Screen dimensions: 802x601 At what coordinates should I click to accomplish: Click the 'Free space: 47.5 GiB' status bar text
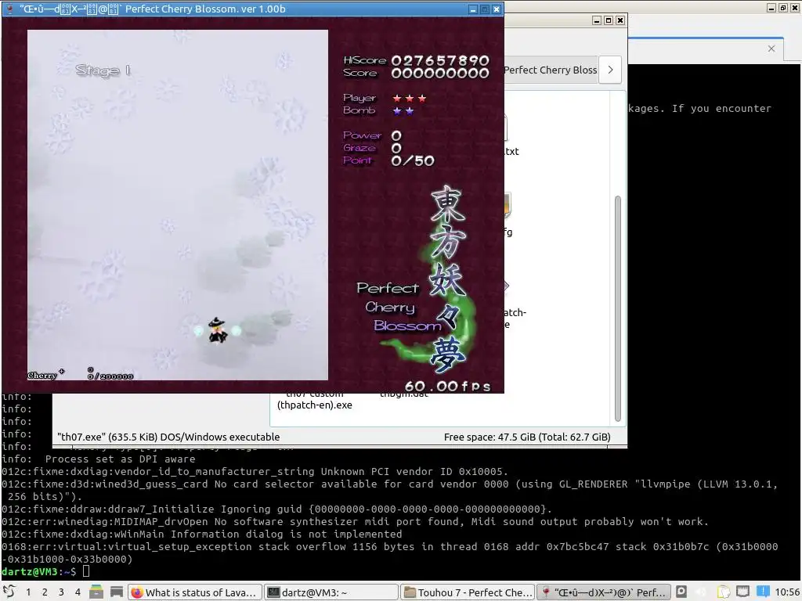click(x=527, y=437)
